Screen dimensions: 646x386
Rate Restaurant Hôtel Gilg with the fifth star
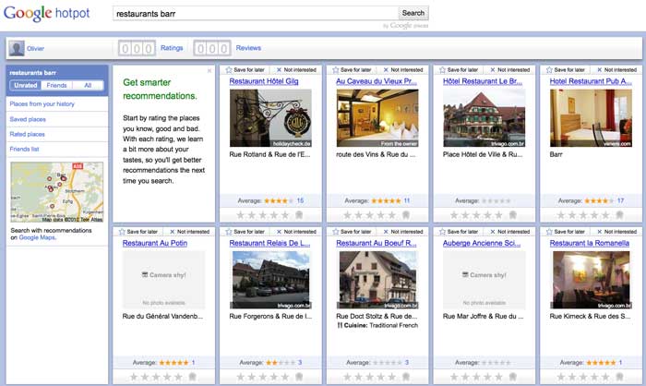click(285, 214)
